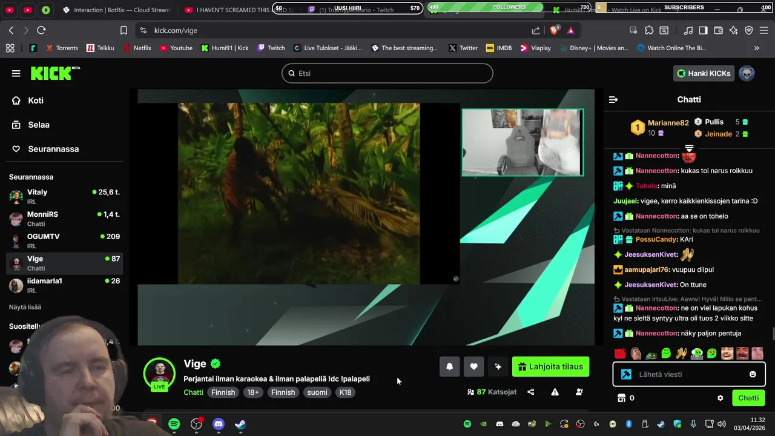Viewport: 775px width, 436px height.
Task: Click Vige's LIVE avatar
Action: [159, 374]
